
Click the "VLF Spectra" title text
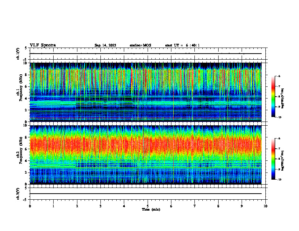coord(43,45)
